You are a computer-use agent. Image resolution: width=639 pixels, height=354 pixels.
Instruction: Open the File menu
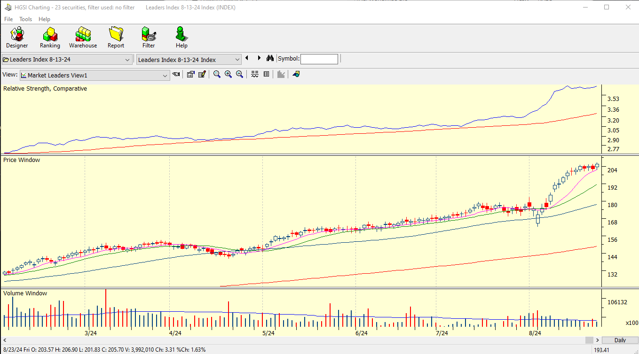click(x=8, y=19)
